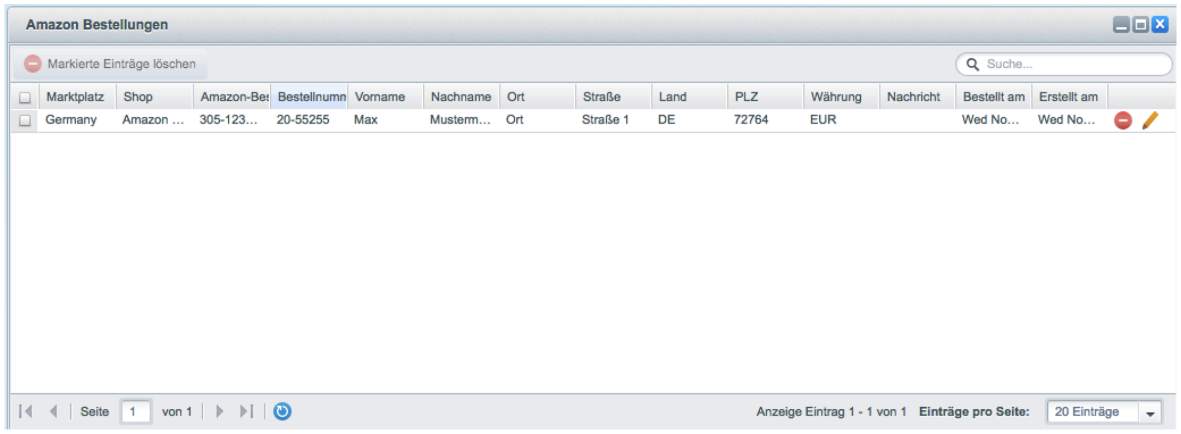Click the blue refresh icon in pagination bar
Viewport: 1181px width, 434px height.
pos(282,412)
